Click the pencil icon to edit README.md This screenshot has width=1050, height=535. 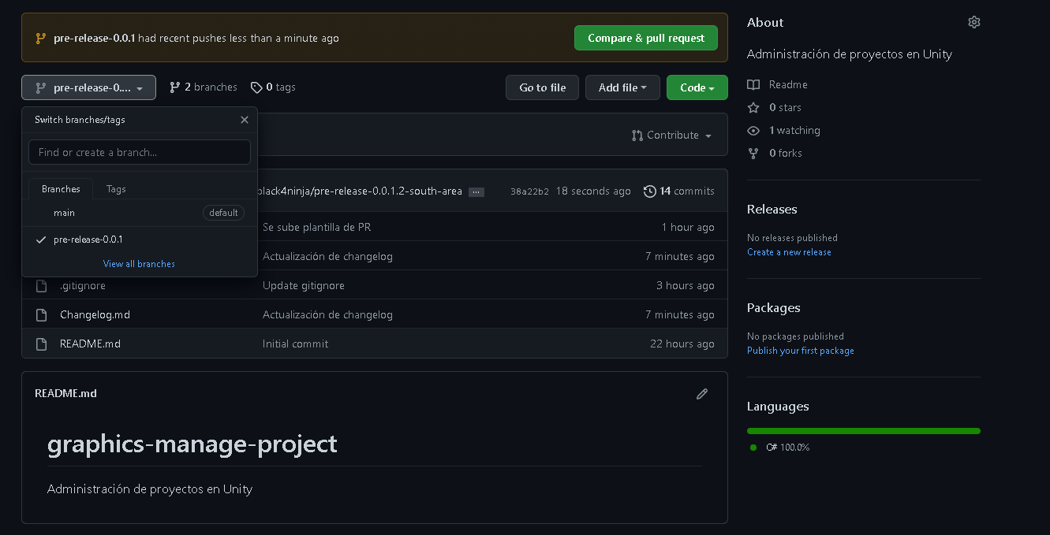(701, 393)
